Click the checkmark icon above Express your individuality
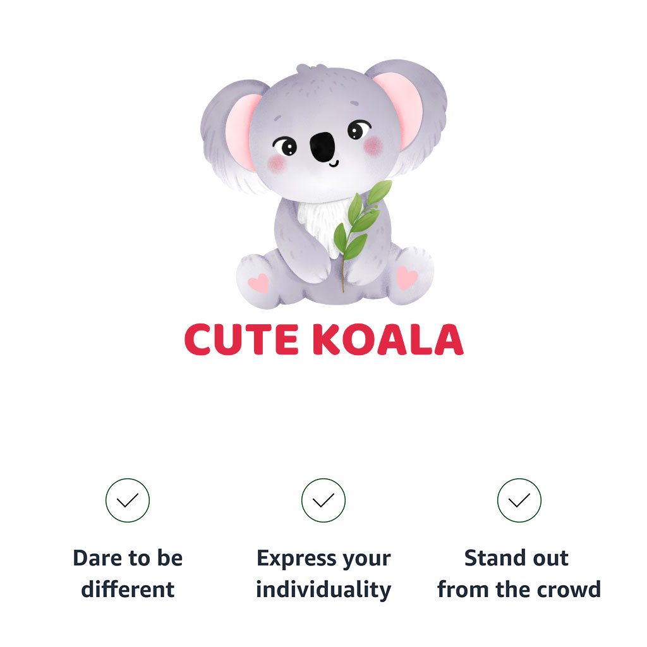The height and width of the screenshot is (647, 647). (323, 500)
